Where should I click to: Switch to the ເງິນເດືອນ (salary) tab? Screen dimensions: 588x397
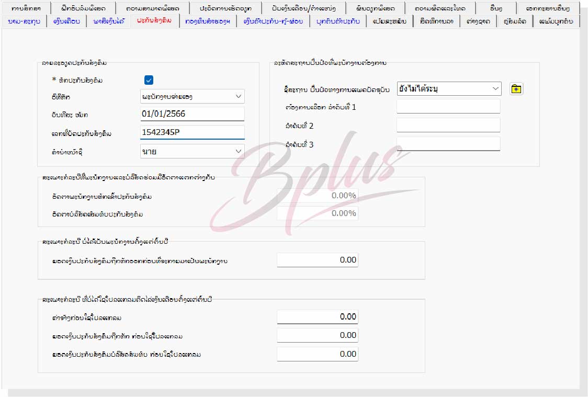[x=66, y=21]
